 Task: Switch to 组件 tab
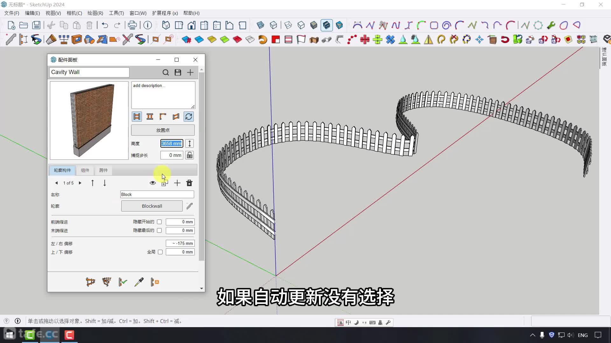(85, 170)
